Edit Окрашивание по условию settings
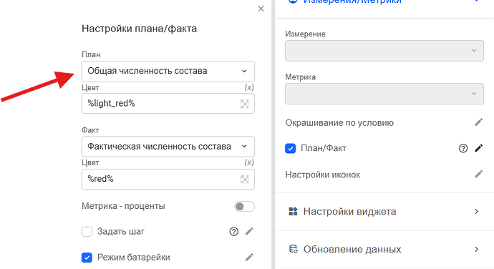Viewport: 494px width, 269px height. click(478, 122)
